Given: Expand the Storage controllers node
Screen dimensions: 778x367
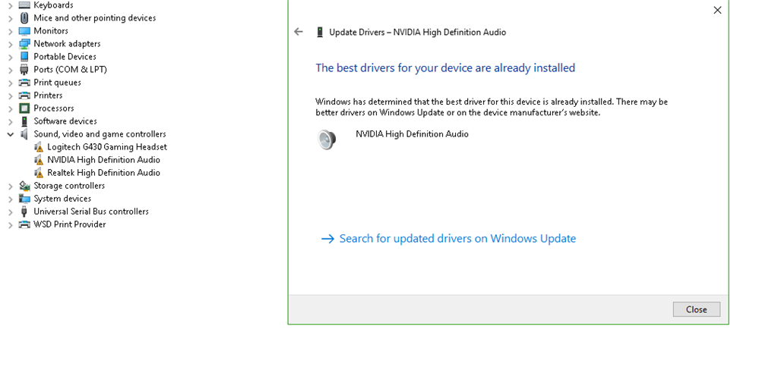Looking at the screenshot, I should tap(11, 187).
